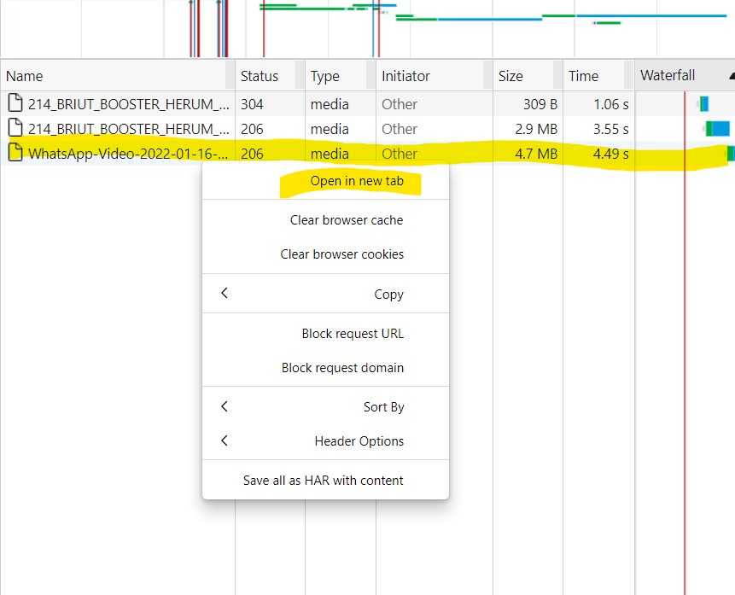Click the chevron next to Sort By

225,406
